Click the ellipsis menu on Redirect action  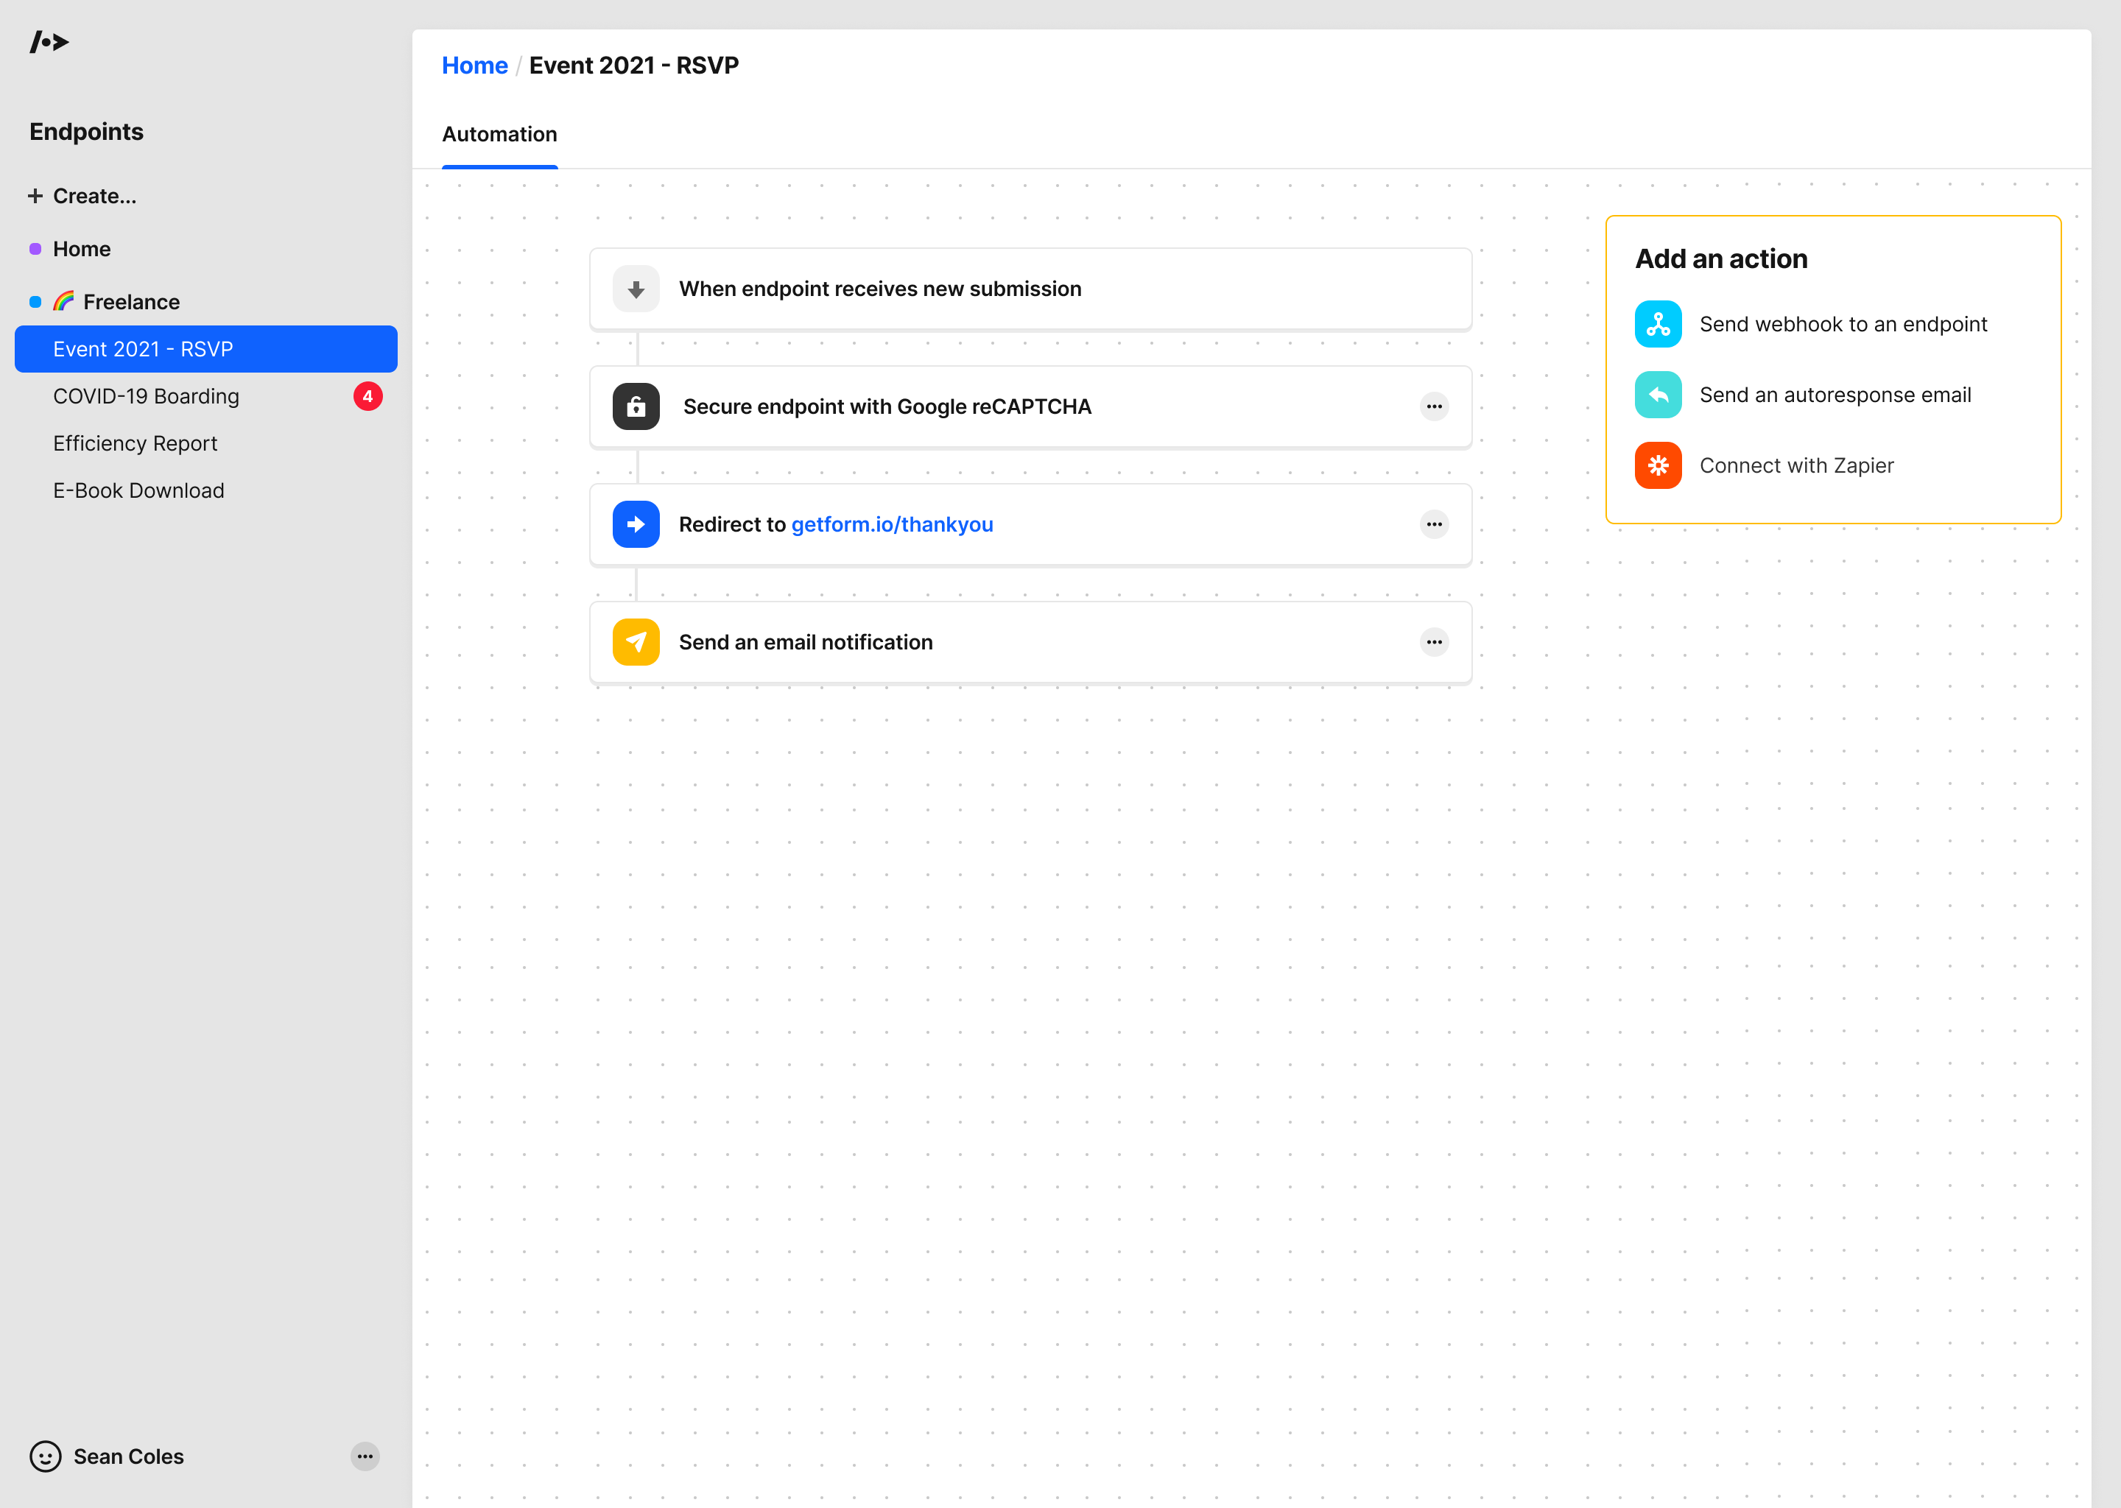click(x=1434, y=524)
